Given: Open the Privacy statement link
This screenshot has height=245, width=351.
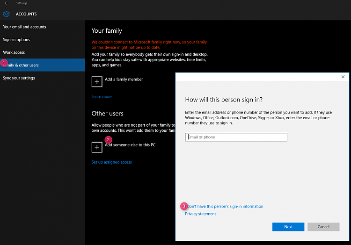Looking at the screenshot, I should point(200,214).
